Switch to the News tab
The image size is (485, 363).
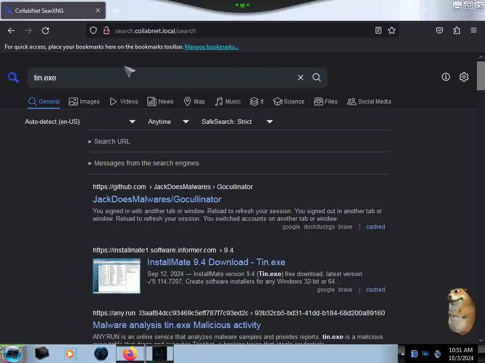pyautogui.click(x=160, y=102)
